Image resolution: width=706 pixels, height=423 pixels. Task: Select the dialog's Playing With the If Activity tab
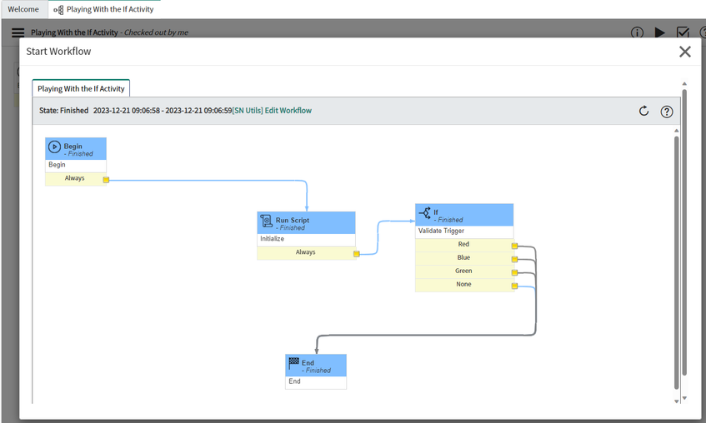81,88
